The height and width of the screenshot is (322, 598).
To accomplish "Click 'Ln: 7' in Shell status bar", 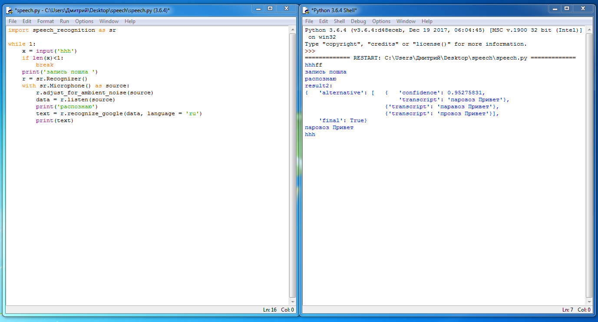I will point(568,310).
